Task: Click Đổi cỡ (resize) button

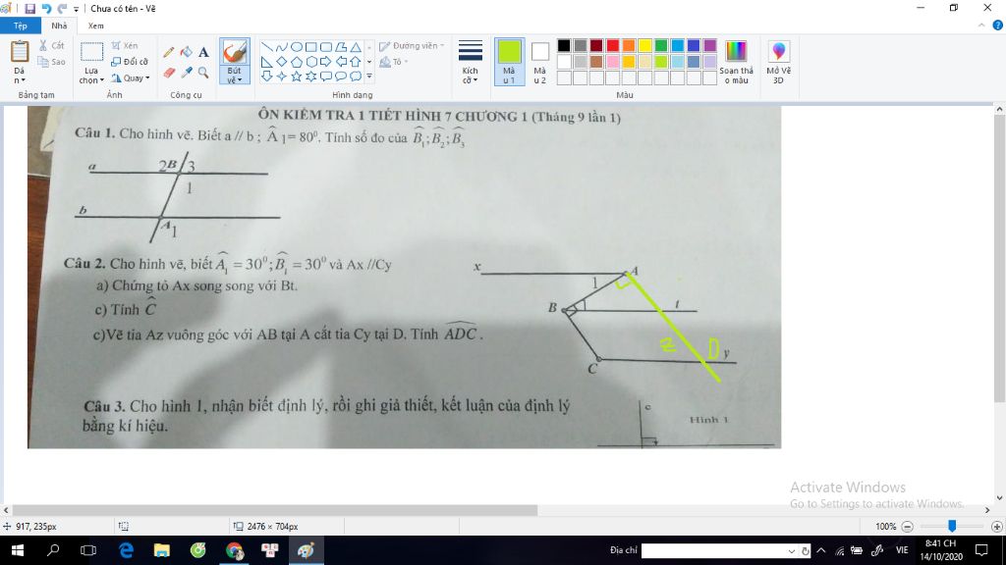Action: tap(130, 62)
